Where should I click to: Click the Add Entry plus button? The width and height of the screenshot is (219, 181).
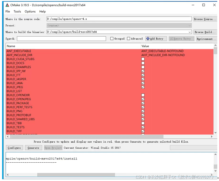click(x=156, y=39)
